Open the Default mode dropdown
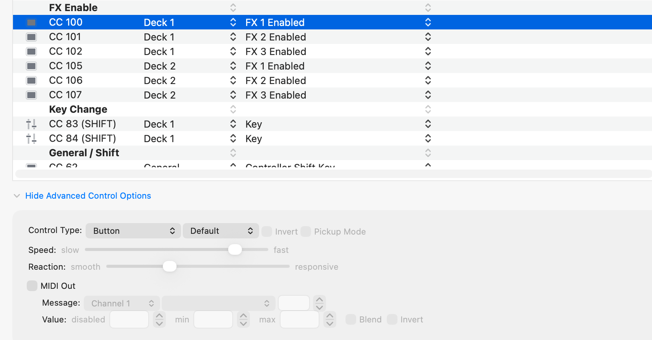652x340 pixels. click(x=221, y=231)
